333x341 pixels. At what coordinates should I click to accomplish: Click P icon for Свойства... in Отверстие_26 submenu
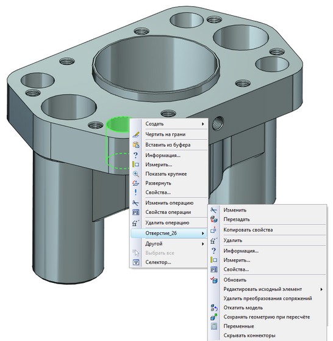point(214,269)
